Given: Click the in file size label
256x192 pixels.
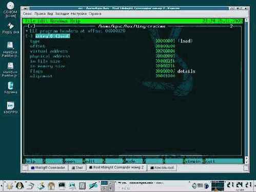Looking at the screenshot, I should (x=45, y=61).
